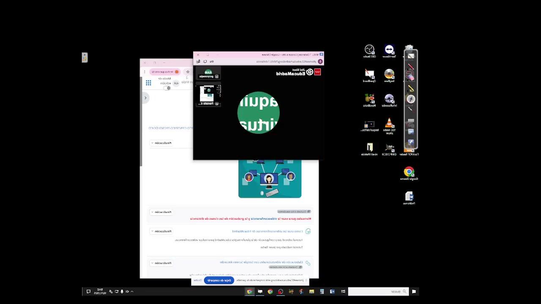Launch TeamViewer from the desktop
The height and width of the screenshot is (304, 541).
point(389,51)
